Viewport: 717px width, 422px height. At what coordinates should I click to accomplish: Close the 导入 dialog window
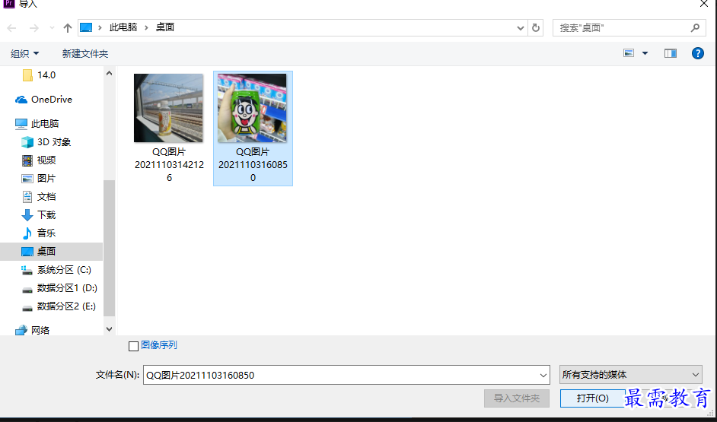704,4
